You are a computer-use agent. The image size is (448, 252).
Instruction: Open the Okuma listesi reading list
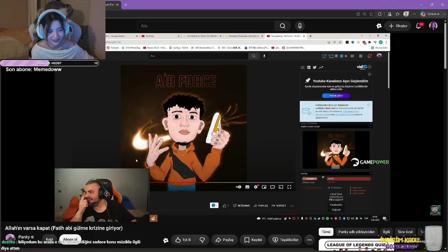pos(380,48)
